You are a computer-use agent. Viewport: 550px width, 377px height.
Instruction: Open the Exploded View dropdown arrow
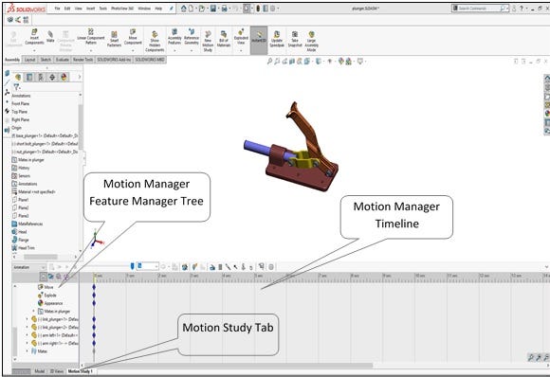tap(241, 51)
